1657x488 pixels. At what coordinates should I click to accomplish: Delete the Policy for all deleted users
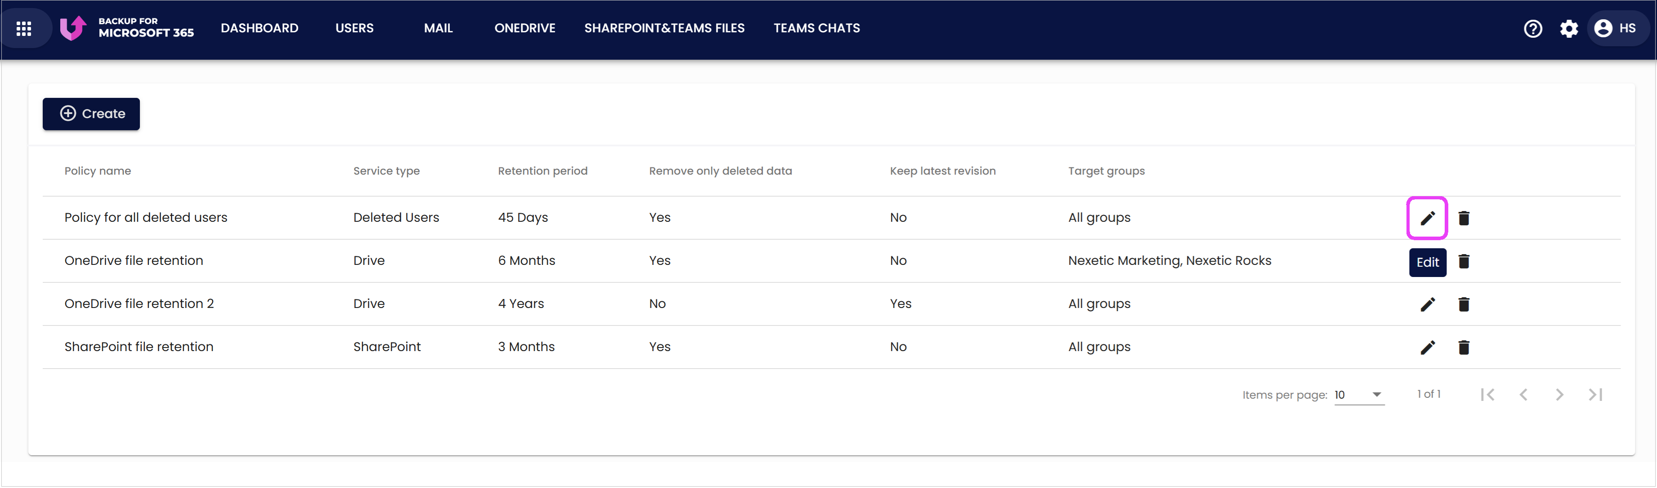[1464, 218]
